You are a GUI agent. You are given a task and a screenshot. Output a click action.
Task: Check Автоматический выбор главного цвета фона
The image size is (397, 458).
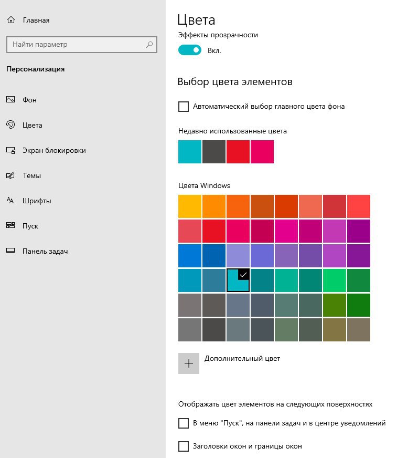tap(184, 106)
